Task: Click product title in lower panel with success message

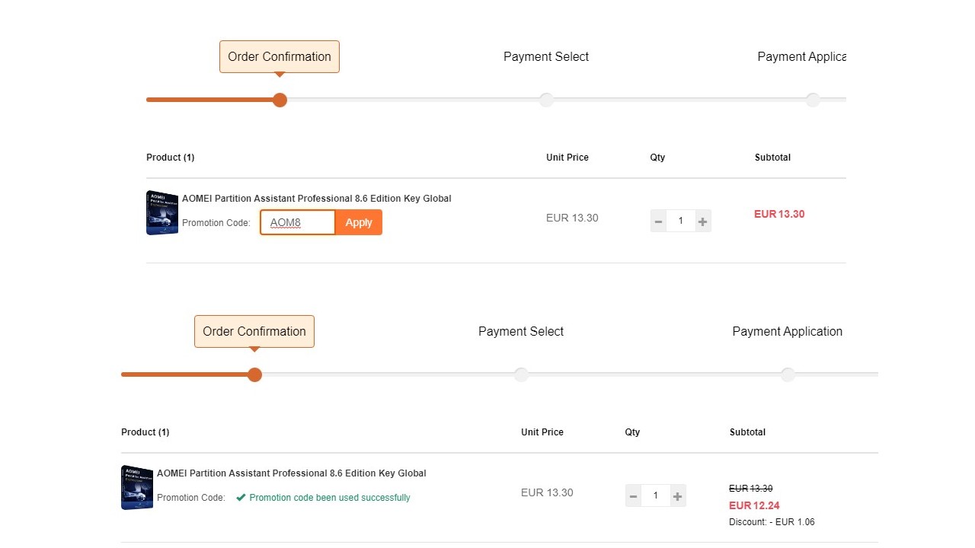Action: coord(291,473)
